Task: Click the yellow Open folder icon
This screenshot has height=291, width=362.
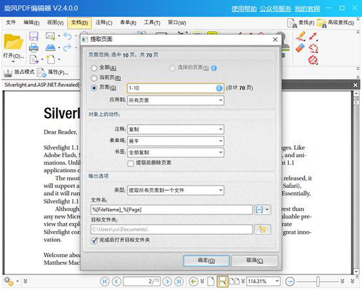Action: (x=13, y=42)
